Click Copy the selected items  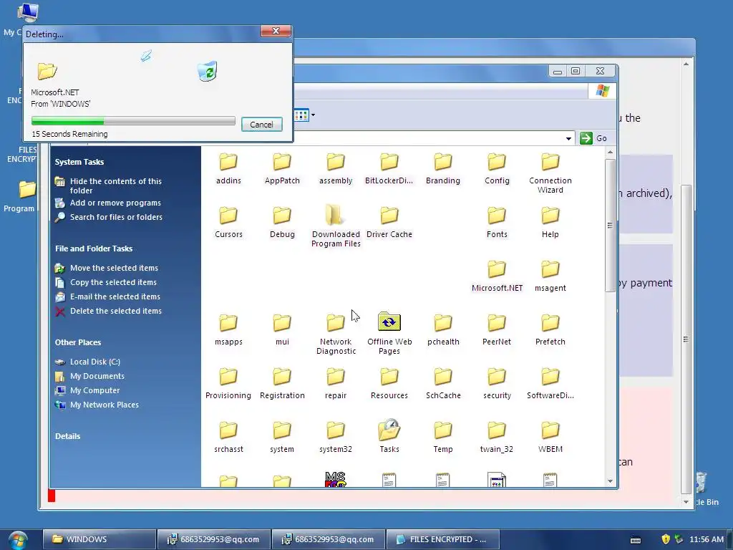[x=113, y=282]
